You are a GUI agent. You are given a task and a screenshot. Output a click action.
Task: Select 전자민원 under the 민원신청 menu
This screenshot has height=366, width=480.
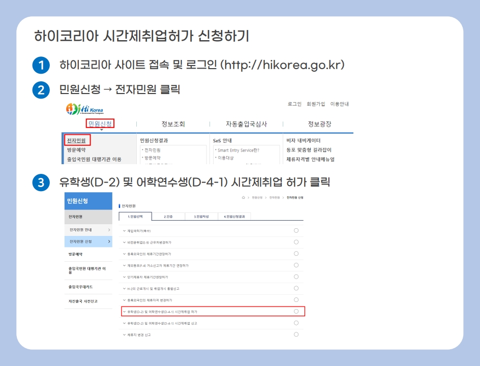77,140
